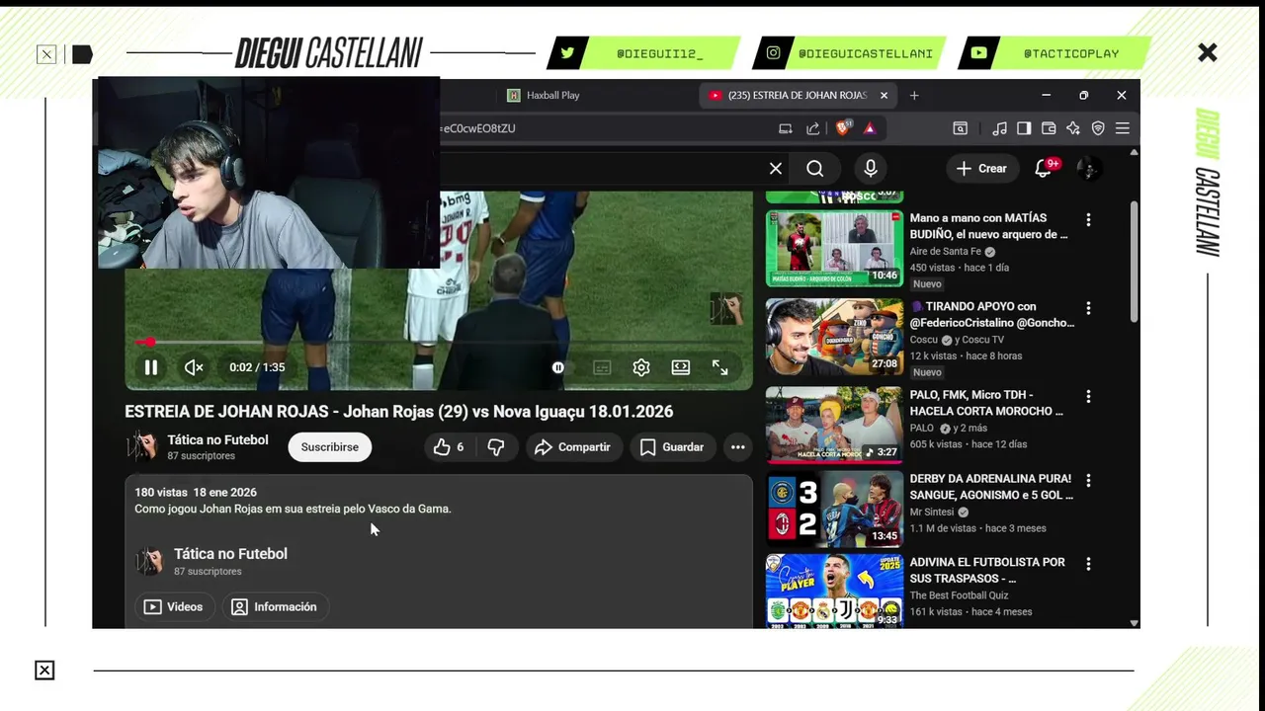Make the video fullscreen
This screenshot has height=711, width=1265.
pos(720,367)
